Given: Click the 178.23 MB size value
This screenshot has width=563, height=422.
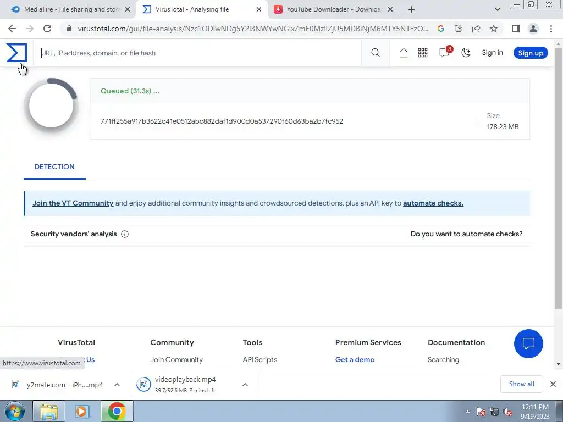Looking at the screenshot, I should [x=503, y=127].
